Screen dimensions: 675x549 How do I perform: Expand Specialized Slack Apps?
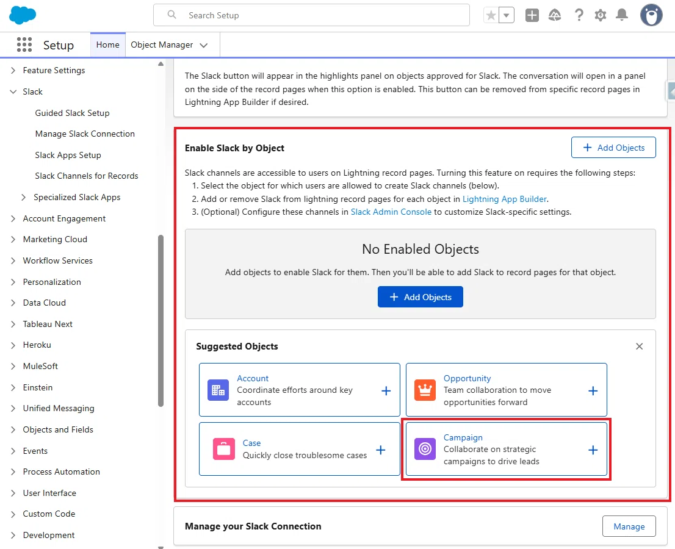(x=24, y=197)
